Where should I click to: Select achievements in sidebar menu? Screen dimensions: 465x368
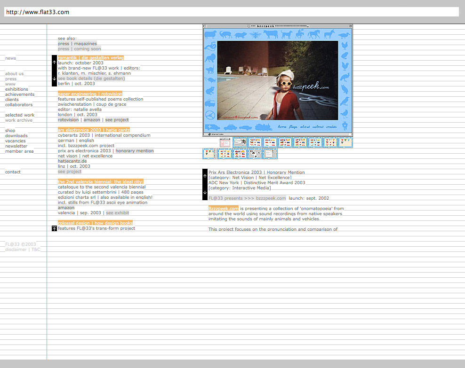pos(20,94)
